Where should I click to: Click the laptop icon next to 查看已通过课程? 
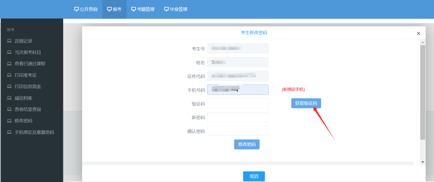pyautogui.click(x=9, y=63)
